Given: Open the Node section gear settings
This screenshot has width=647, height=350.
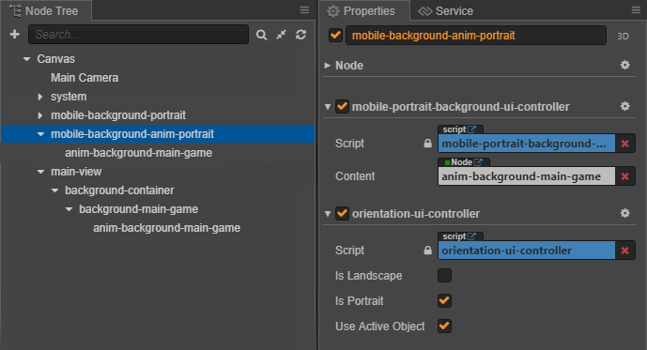Looking at the screenshot, I should coord(625,65).
